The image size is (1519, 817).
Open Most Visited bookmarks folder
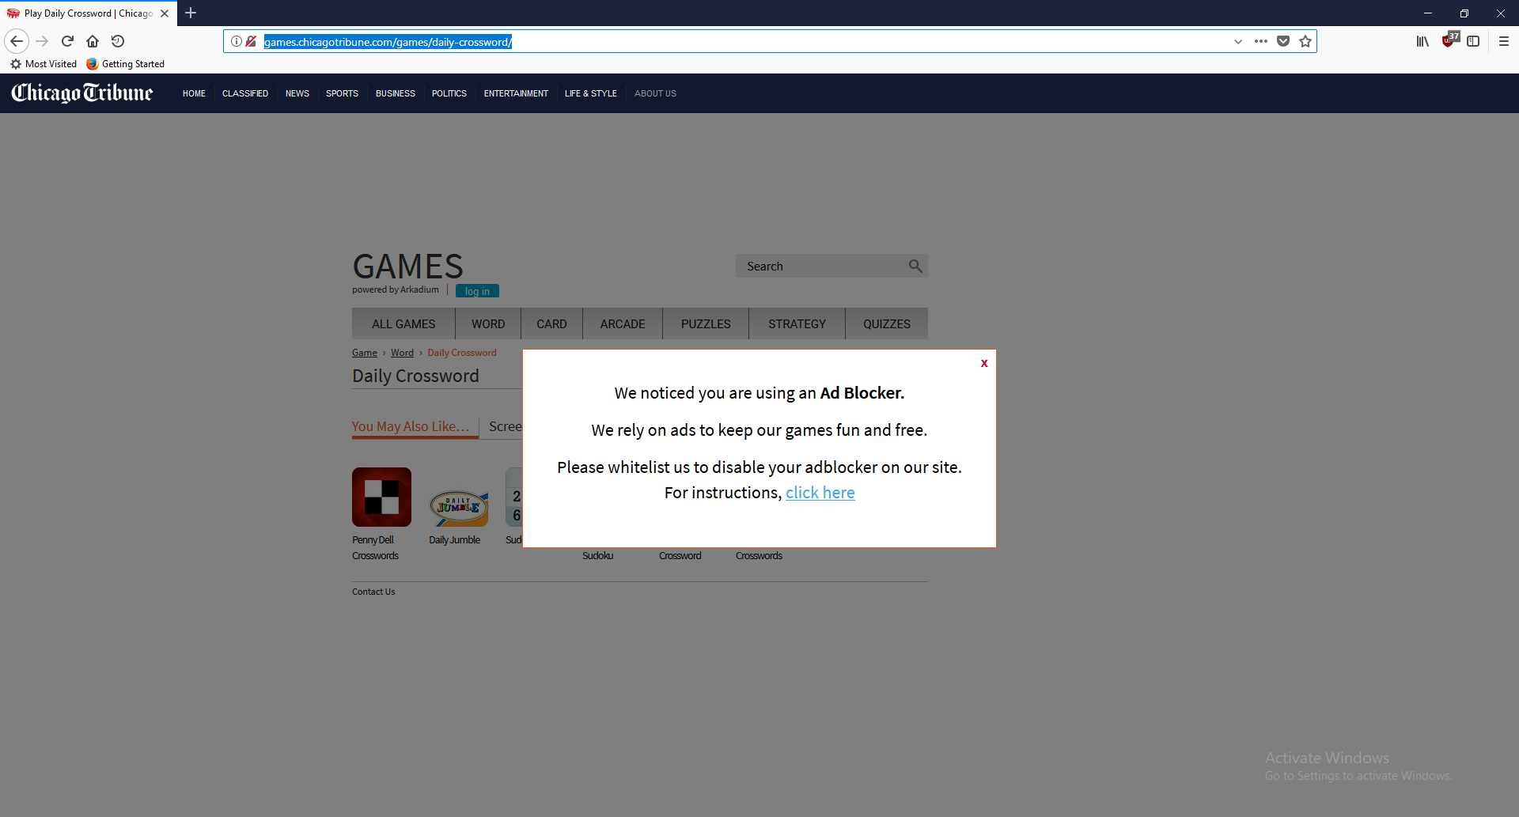44,64
